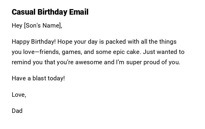
Task: Click the "Love," closing line
Action: (x=19, y=95)
